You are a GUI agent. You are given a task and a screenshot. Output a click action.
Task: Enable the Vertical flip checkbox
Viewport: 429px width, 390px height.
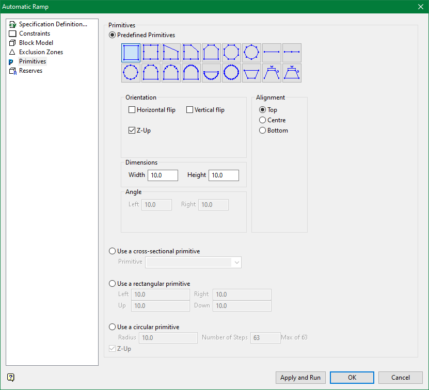click(190, 110)
